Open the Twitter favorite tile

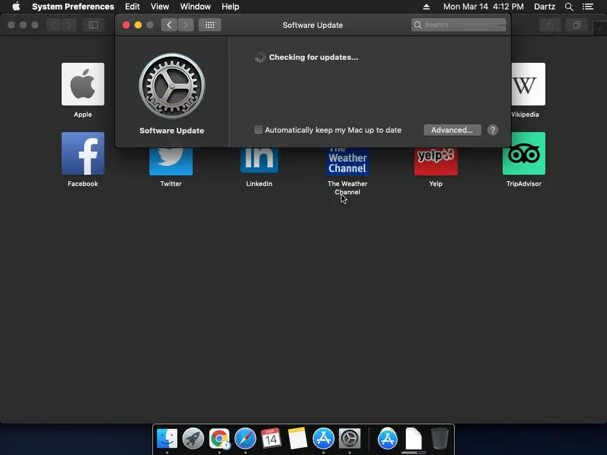click(171, 161)
